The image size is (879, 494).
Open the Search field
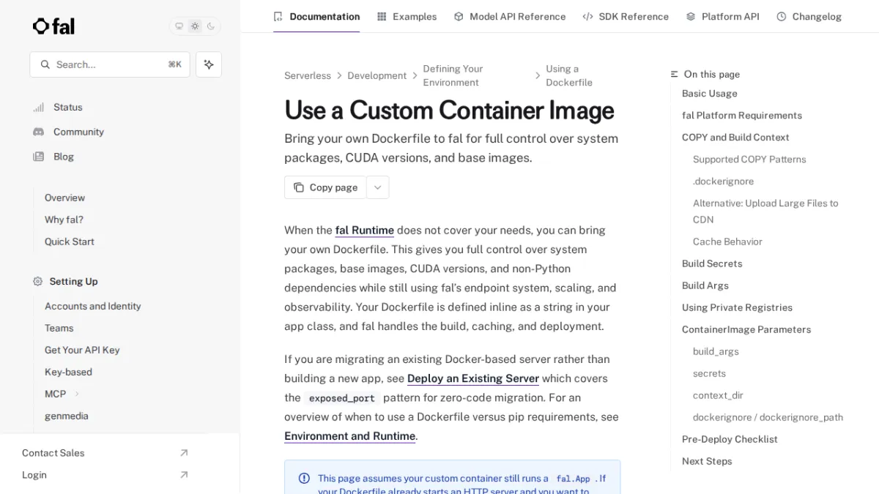pos(110,64)
